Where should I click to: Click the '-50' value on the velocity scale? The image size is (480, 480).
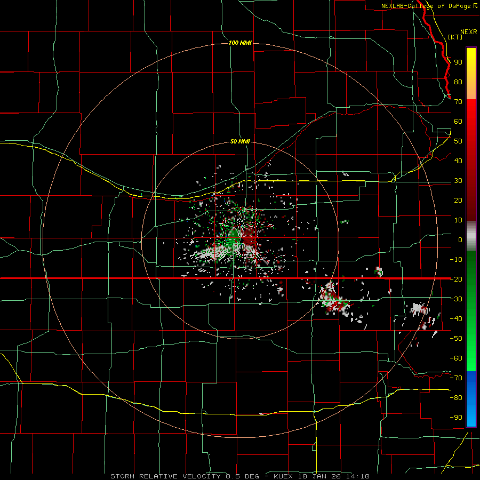pyautogui.click(x=456, y=339)
